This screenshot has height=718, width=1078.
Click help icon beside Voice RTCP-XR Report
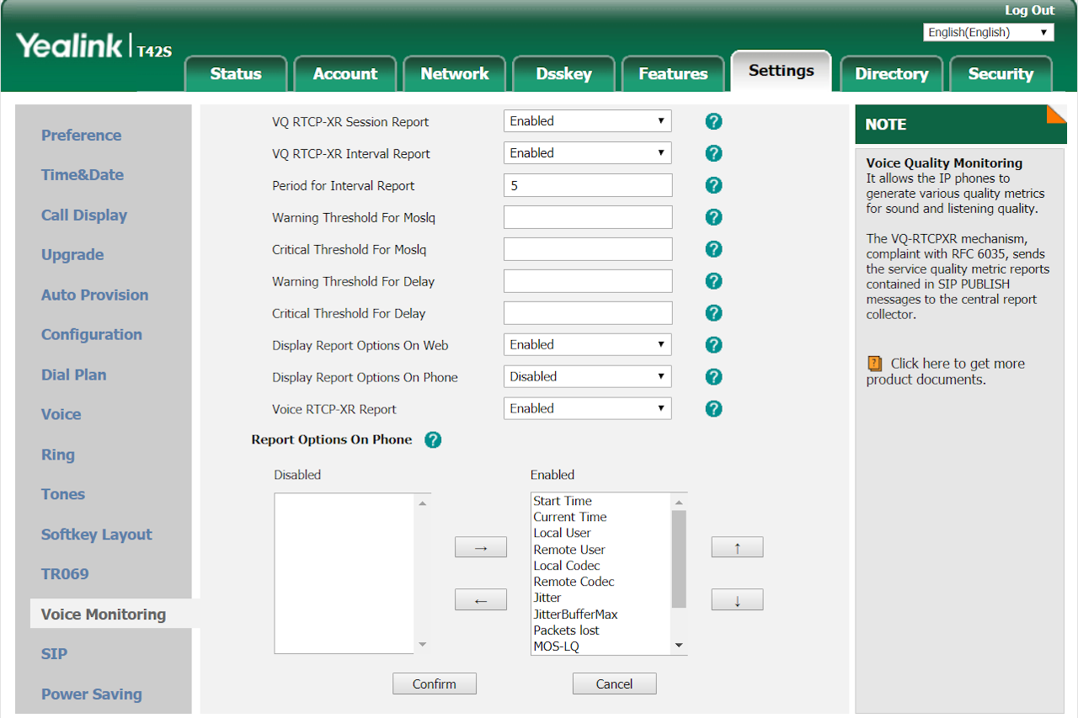point(713,409)
